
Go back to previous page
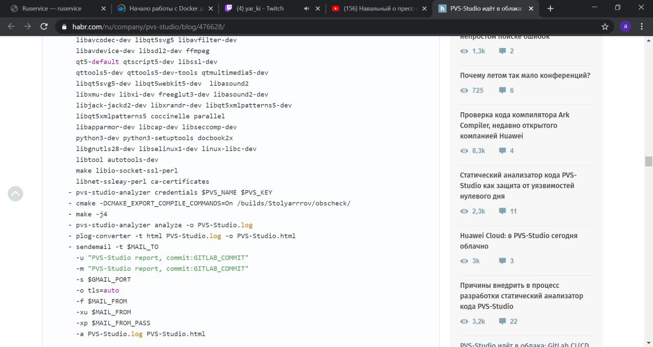tap(11, 27)
